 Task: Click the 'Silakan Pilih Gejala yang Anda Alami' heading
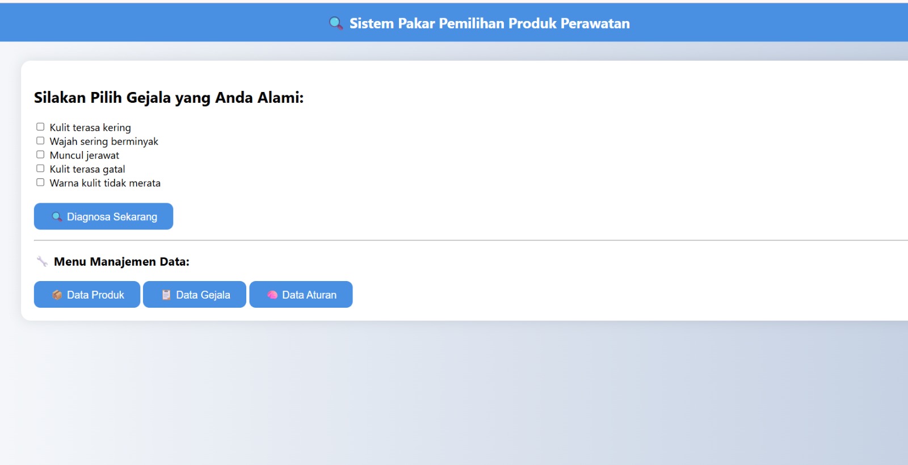[x=169, y=98]
